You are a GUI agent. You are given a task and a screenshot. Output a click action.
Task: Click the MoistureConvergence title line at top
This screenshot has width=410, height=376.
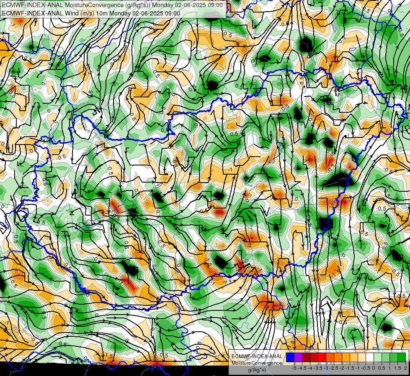(112, 5)
